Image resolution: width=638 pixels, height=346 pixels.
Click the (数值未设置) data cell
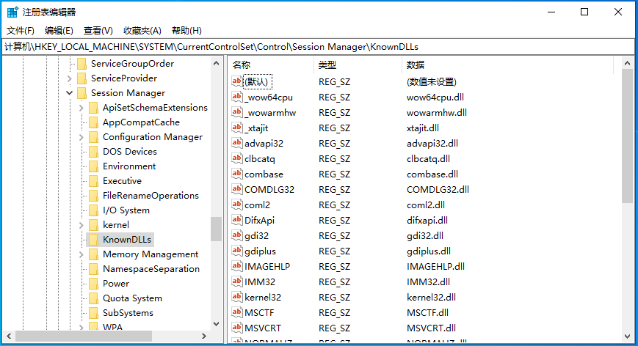pyautogui.click(x=431, y=82)
